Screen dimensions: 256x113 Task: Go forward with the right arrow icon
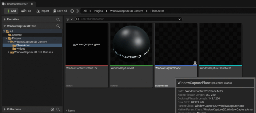point(77,11)
